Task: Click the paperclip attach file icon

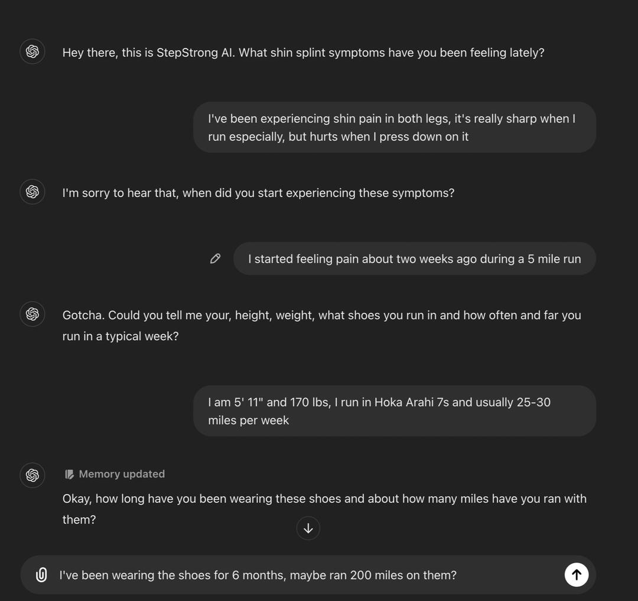Action: (x=41, y=574)
